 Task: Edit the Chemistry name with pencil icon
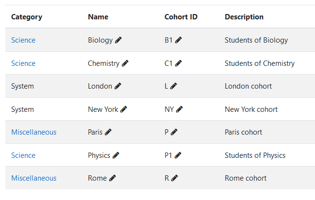click(125, 63)
